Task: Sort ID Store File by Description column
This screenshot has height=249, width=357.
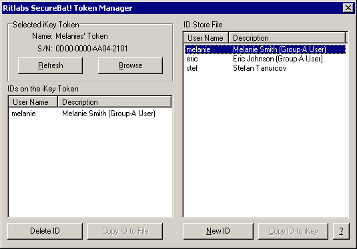Action: click(x=287, y=37)
